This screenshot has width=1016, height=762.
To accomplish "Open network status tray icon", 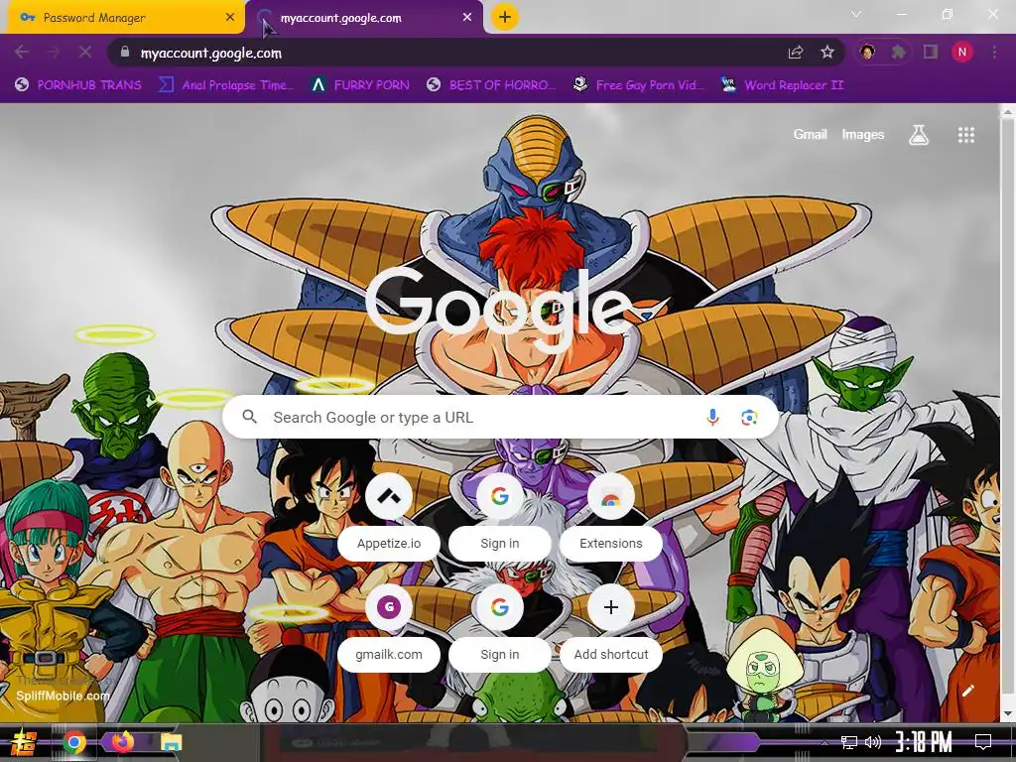I will tap(849, 742).
